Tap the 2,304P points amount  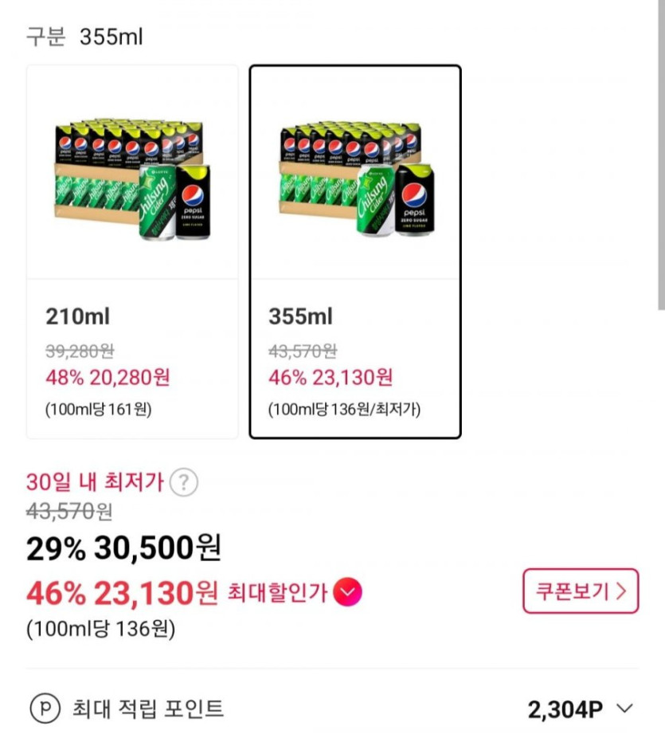pyautogui.click(x=565, y=709)
